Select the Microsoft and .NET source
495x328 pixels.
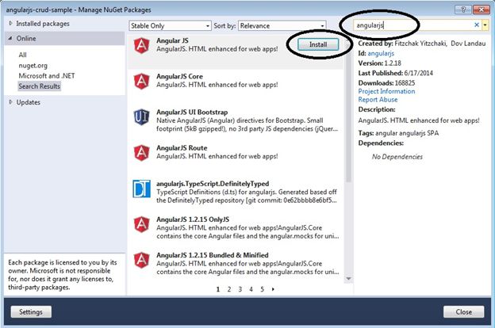point(47,76)
